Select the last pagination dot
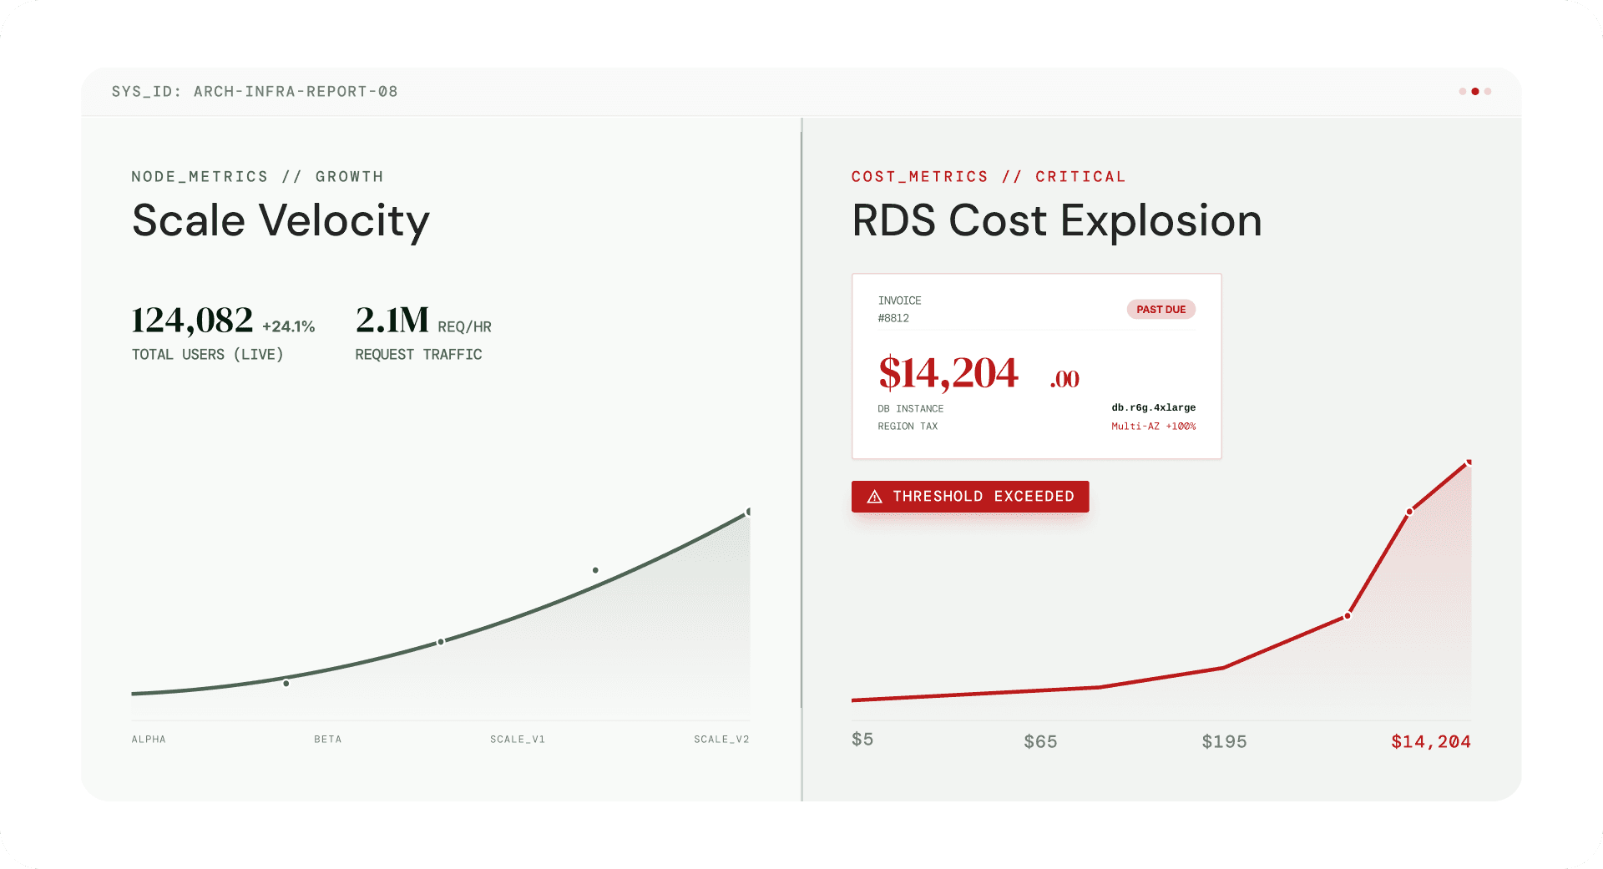Screen dimensions: 1603x869 click(1488, 92)
